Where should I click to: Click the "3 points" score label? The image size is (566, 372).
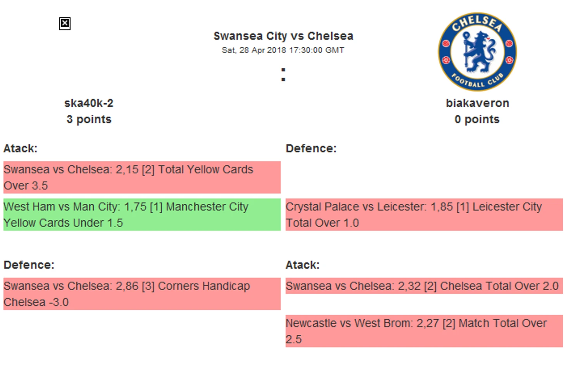pyautogui.click(x=89, y=119)
